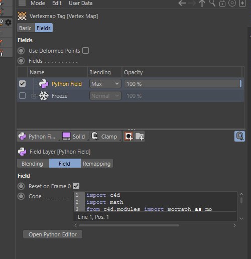Viewport: 251px width, 259px height.
Task: Click the add folder layer icon
Action: (x=140, y=137)
